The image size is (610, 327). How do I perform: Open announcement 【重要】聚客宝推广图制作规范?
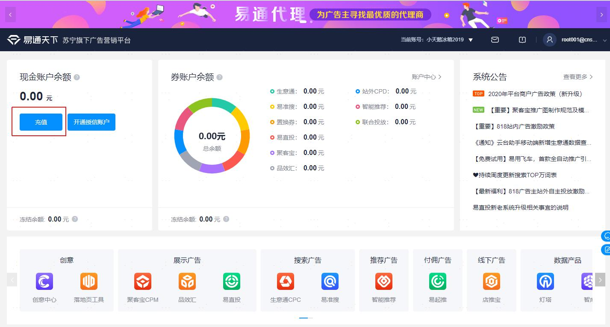click(539, 110)
